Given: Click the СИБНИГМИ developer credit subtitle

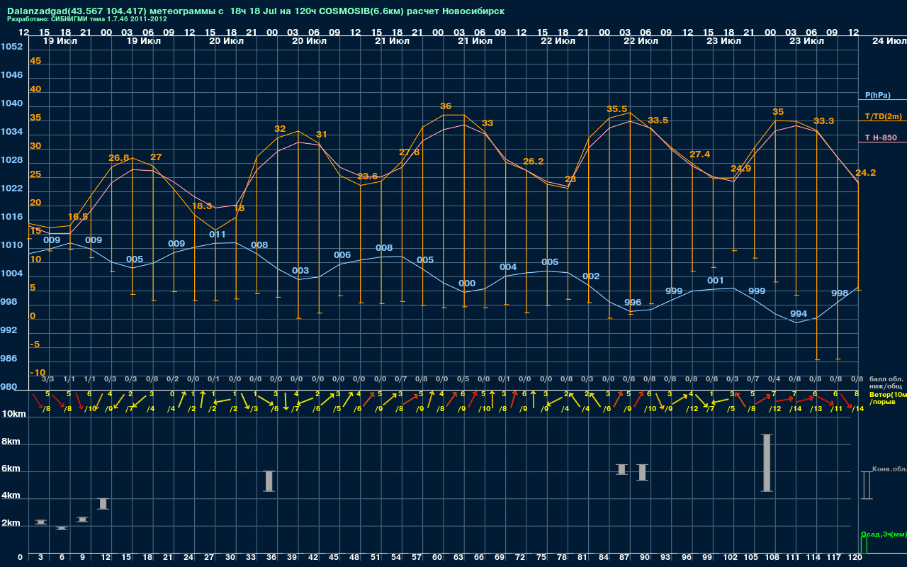Looking at the screenshot, I should pos(87,19).
